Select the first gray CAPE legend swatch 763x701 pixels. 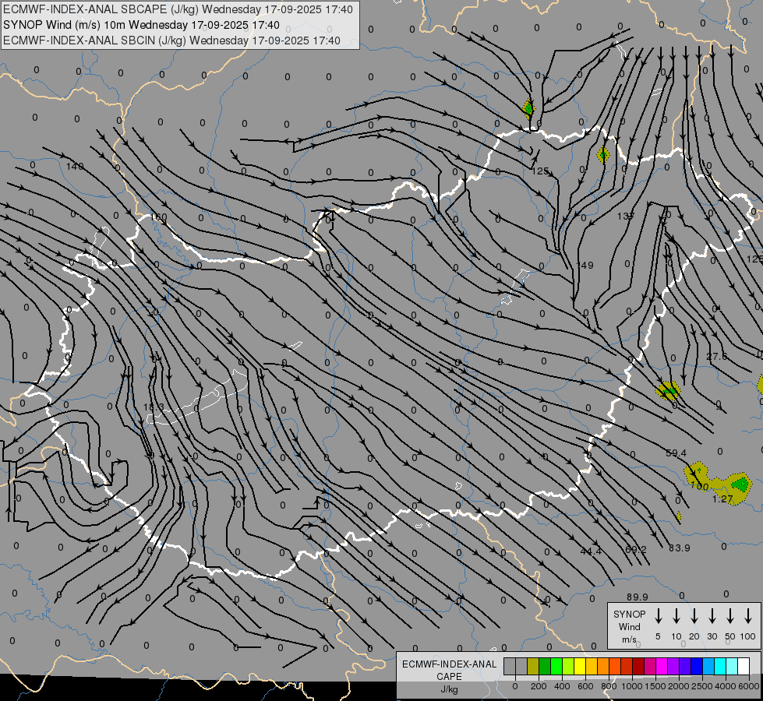coord(510,666)
